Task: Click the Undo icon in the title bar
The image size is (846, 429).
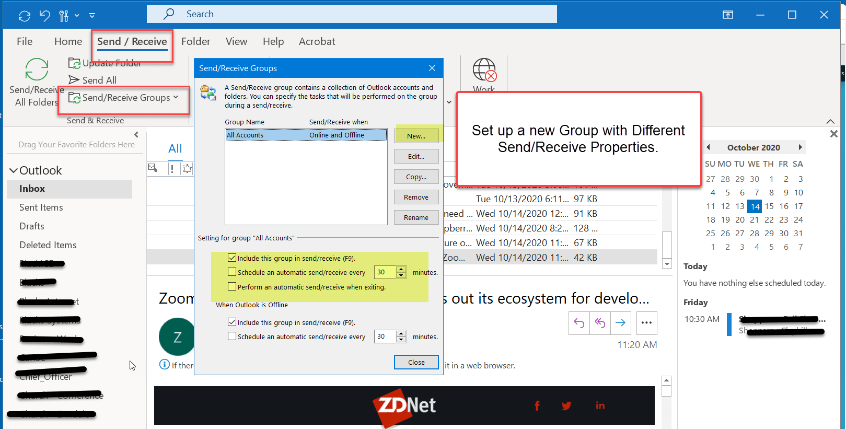Action: pyautogui.click(x=45, y=16)
